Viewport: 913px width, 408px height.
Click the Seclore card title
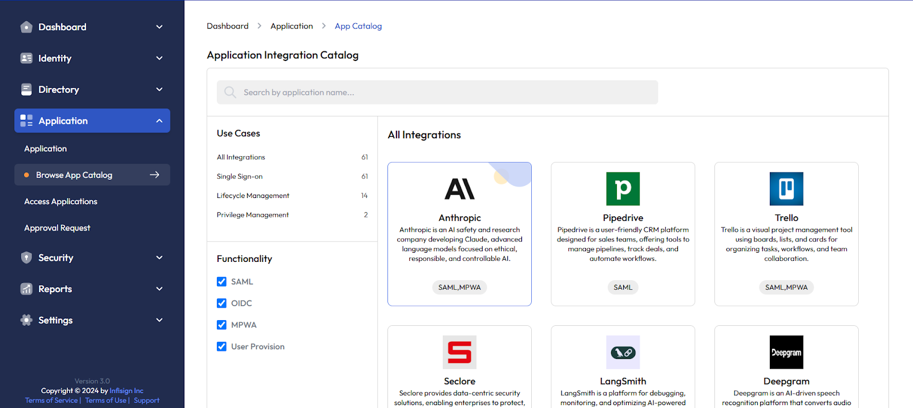(459, 381)
